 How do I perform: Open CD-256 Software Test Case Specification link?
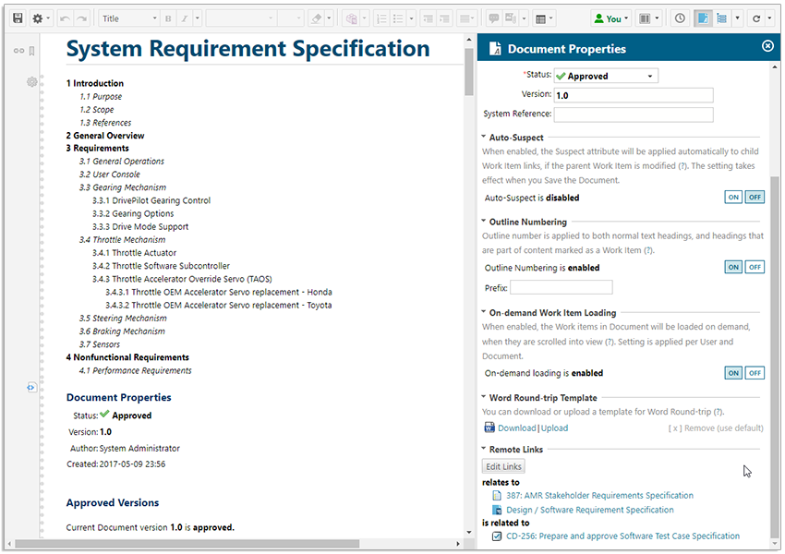click(x=622, y=536)
